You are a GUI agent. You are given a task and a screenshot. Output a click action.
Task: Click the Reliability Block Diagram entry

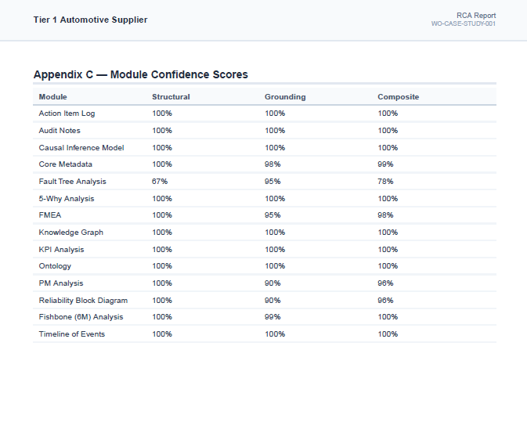tap(83, 301)
